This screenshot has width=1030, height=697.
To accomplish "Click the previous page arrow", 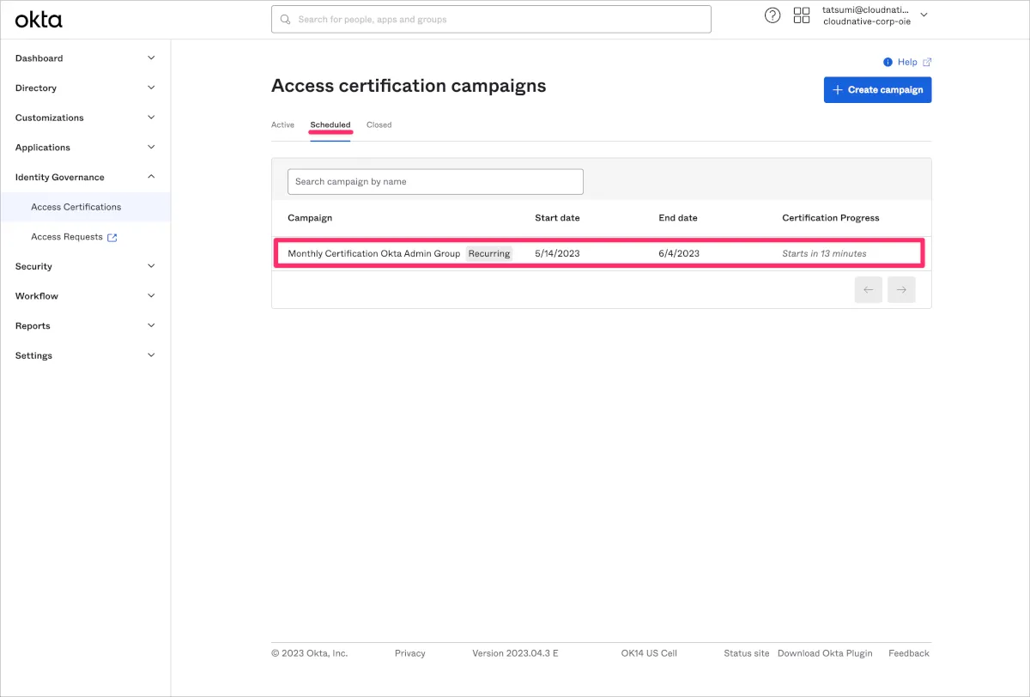I will [868, 290].
